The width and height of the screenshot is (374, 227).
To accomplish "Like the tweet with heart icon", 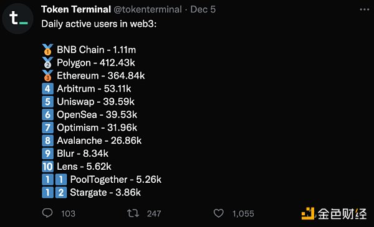I will click(x=219, y=213).
